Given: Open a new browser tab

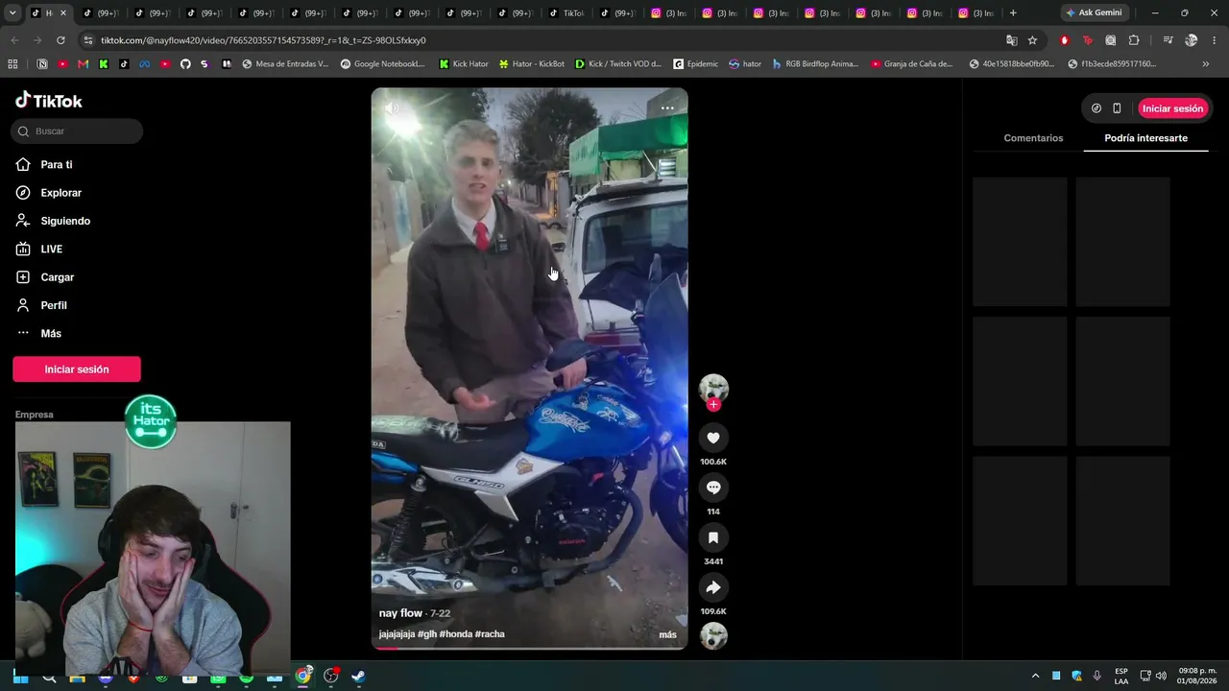Looking at the screenshot, I should pos(1013,12).
